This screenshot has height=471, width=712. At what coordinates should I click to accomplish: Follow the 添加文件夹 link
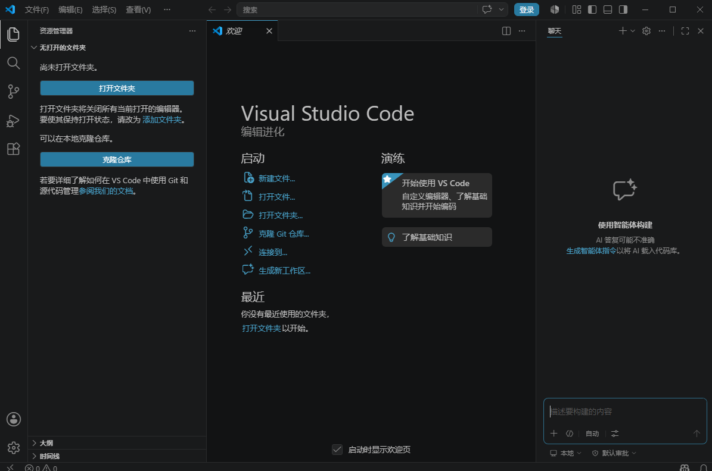(x=162, y=120)
